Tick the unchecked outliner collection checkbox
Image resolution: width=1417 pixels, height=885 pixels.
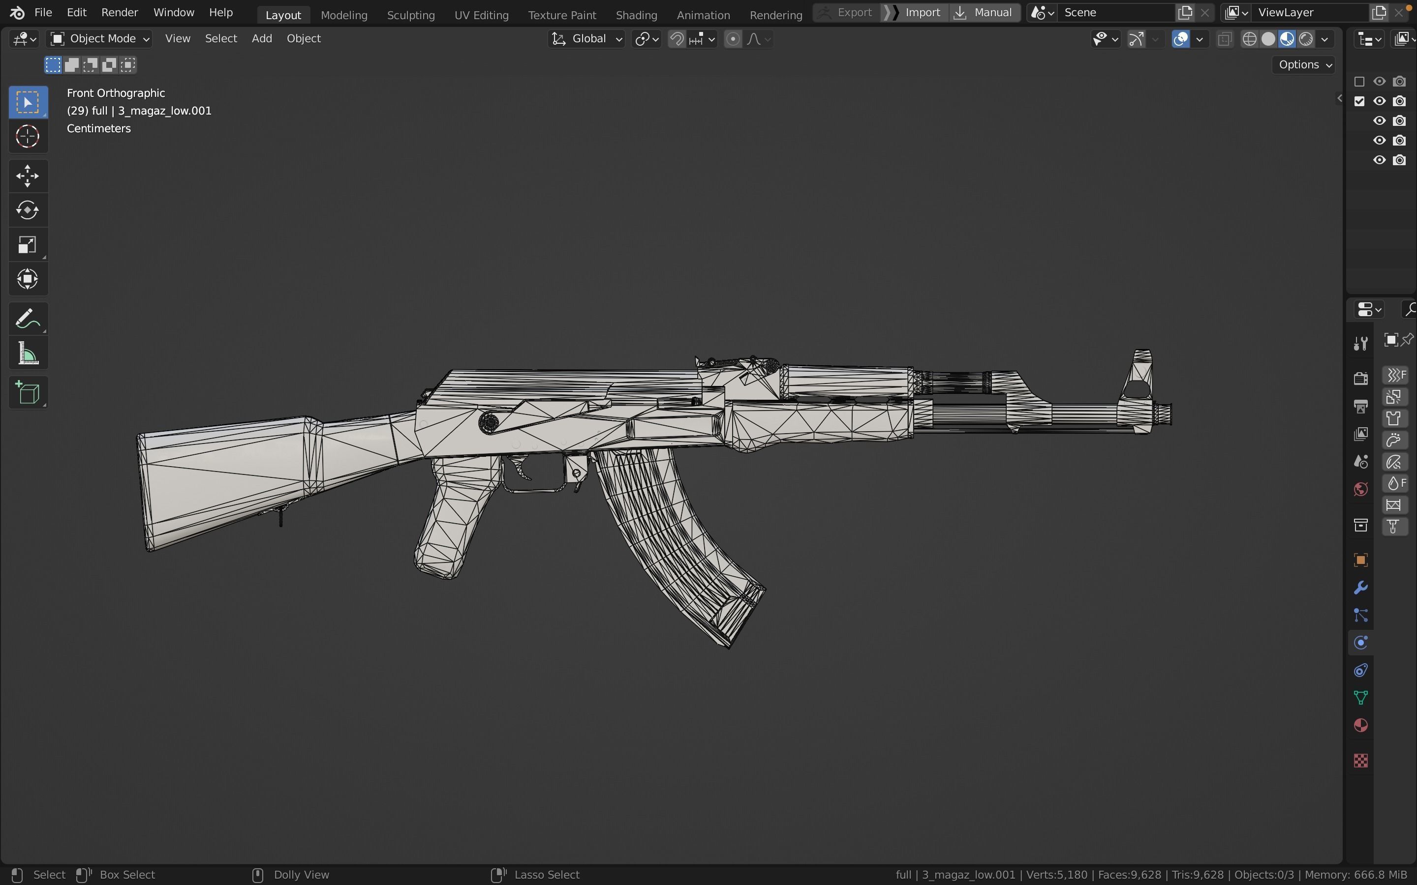tap(1359, 81)
